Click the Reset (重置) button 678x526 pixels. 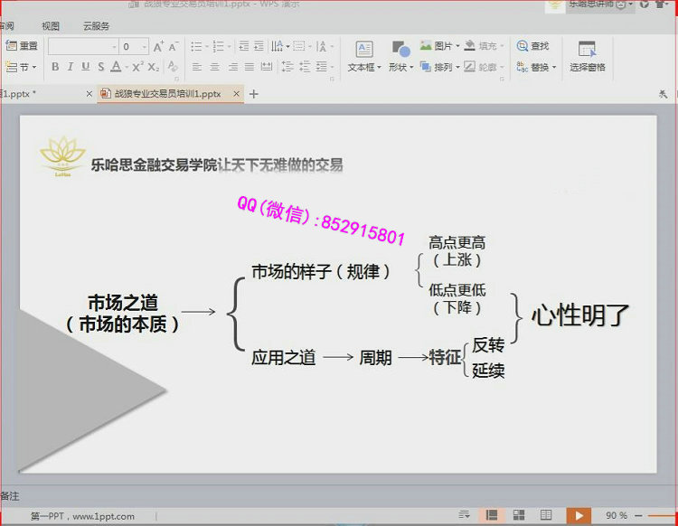[23, 46]
